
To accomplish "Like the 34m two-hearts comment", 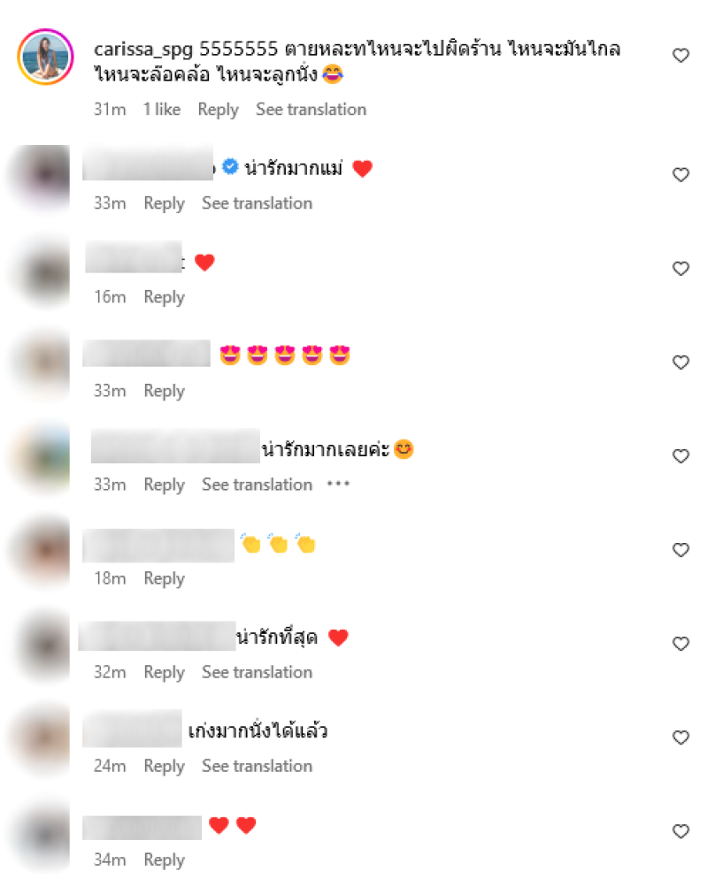I will [681, 831].
